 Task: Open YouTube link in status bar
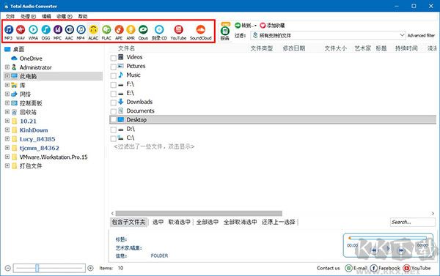(x=417, y=268)
